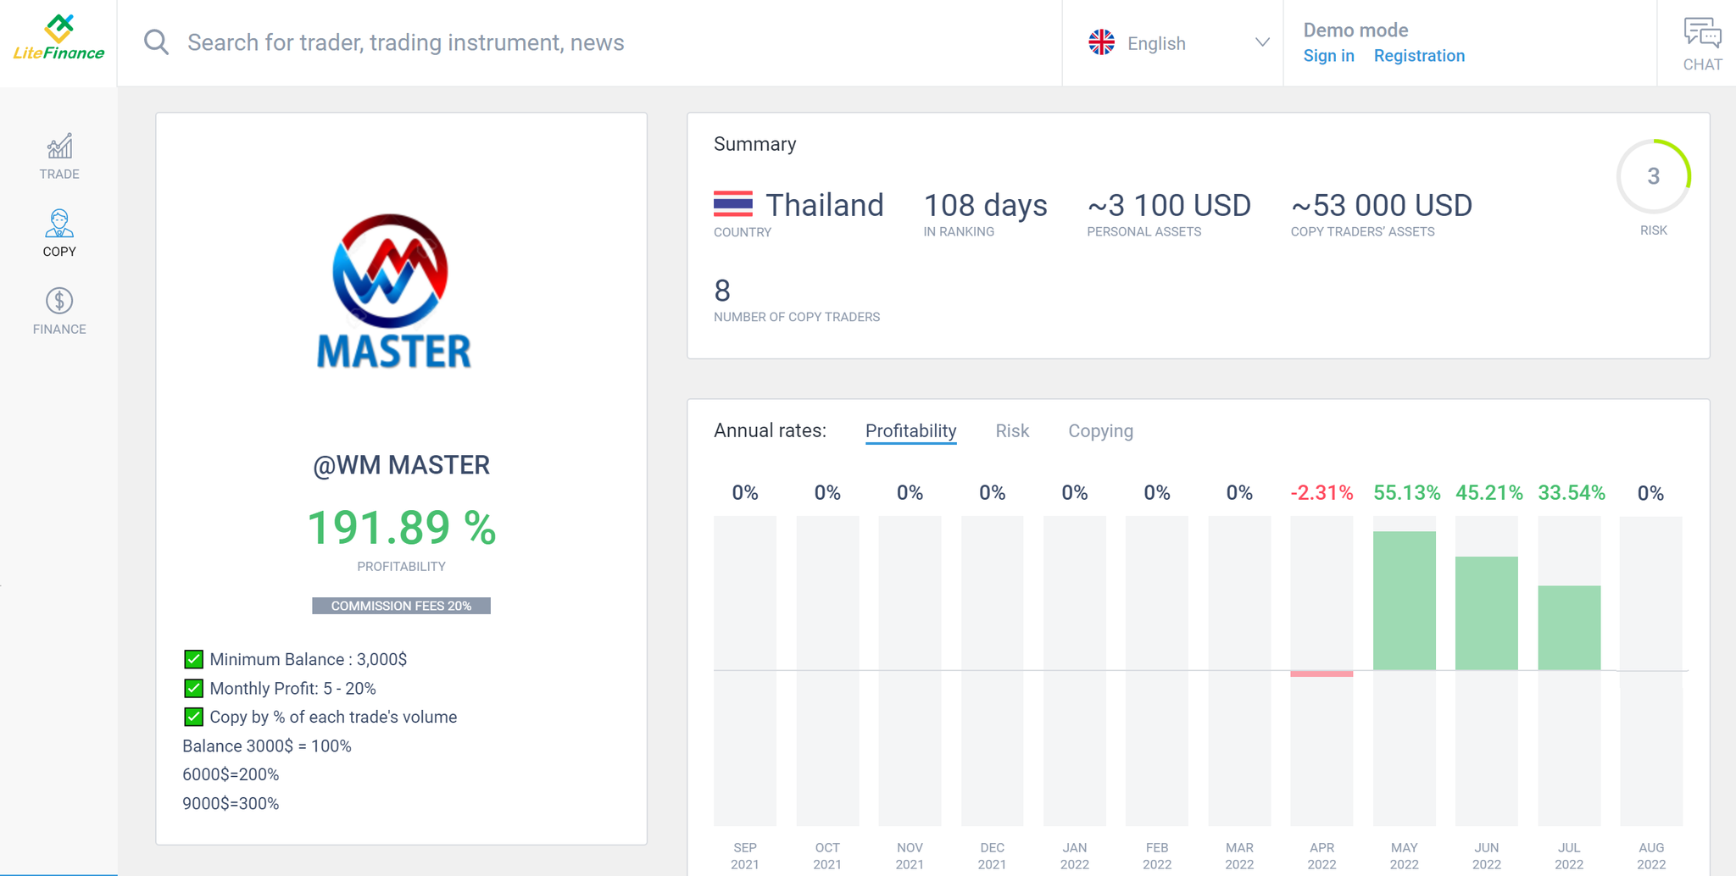Open the Finance sidebar section

coord(59,311)
